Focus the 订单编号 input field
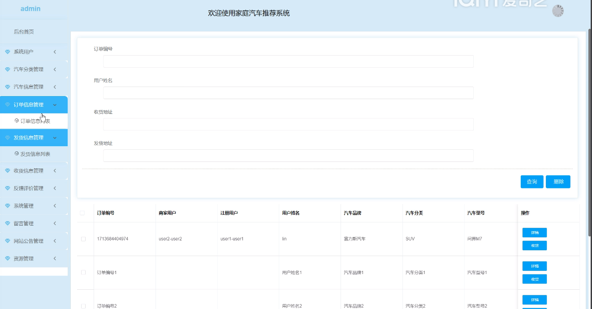The height and width of the screenshot is (309, 592). (288, 61)
